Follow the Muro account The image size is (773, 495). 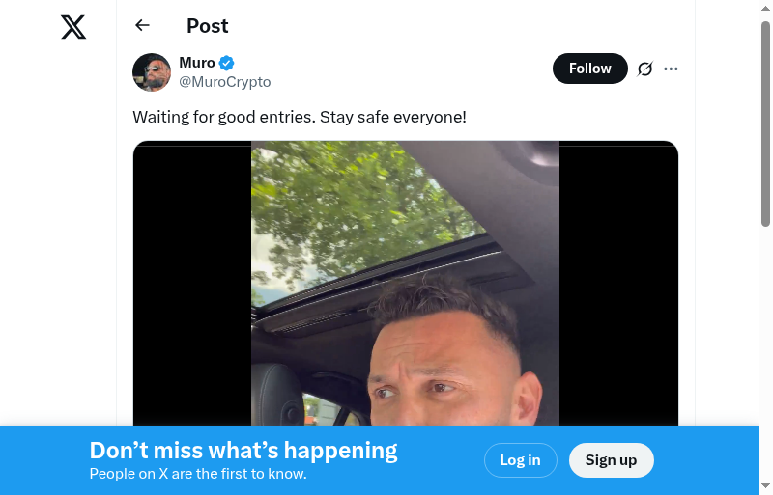click(x=590, y=69)
